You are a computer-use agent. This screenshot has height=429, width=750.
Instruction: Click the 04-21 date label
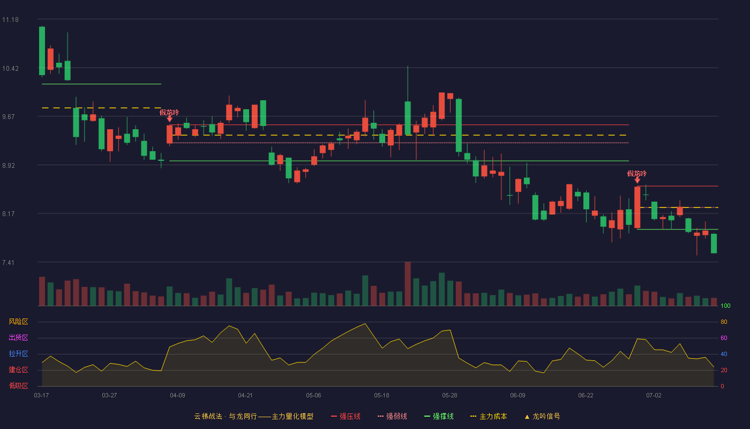pyautogui.click(x=245, y=395)
